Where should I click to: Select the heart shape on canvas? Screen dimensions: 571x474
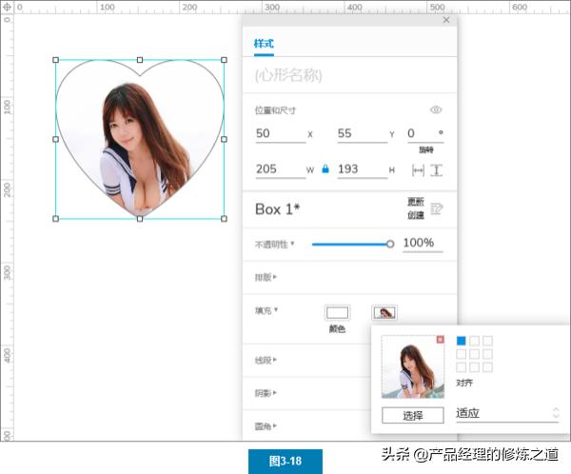click(140, 139)
